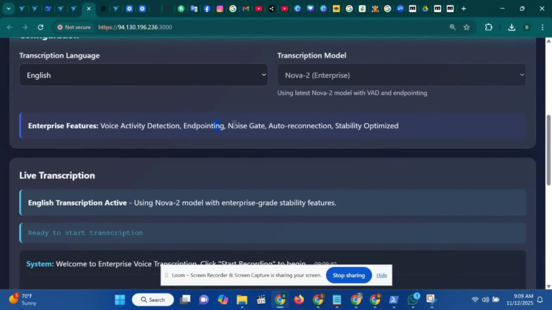Open the 70°F Sunny weather widget
The height and width of the screenshot is (310, 552).
[23, 300]
